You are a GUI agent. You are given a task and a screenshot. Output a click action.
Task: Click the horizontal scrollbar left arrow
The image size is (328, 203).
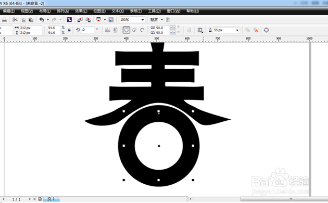(191, 199)
